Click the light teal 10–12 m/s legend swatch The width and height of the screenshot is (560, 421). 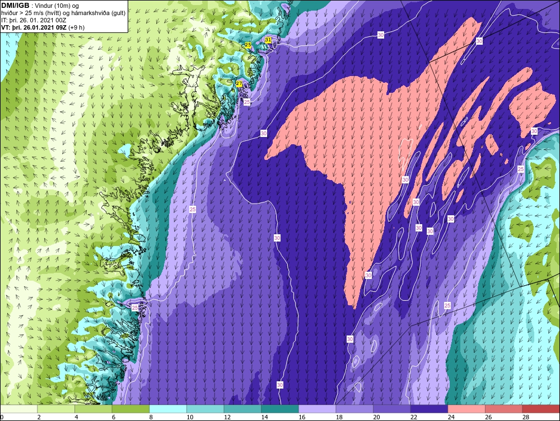[x=206, y=409]
